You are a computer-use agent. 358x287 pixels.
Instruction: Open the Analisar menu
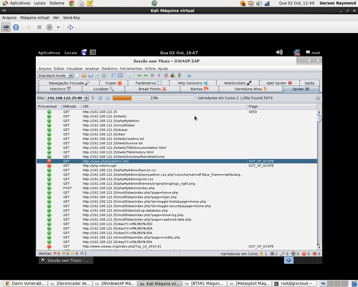click(92, 68)
